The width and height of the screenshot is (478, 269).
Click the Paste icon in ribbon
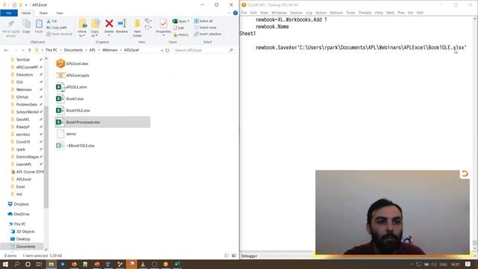coord(39,24)
